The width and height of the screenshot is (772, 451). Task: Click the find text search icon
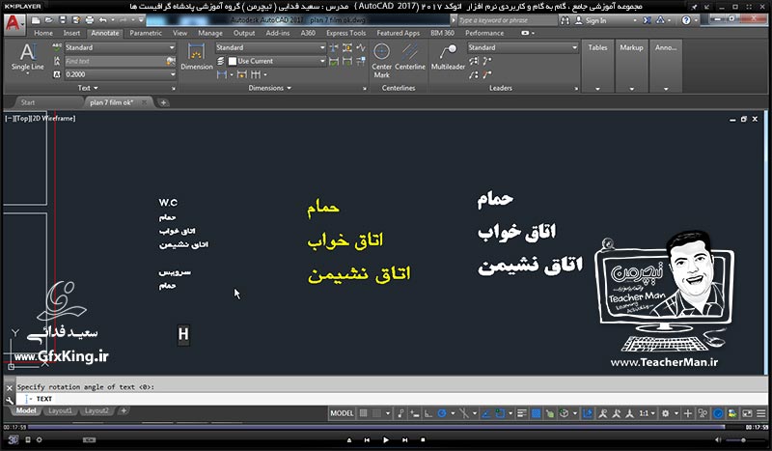171,61
